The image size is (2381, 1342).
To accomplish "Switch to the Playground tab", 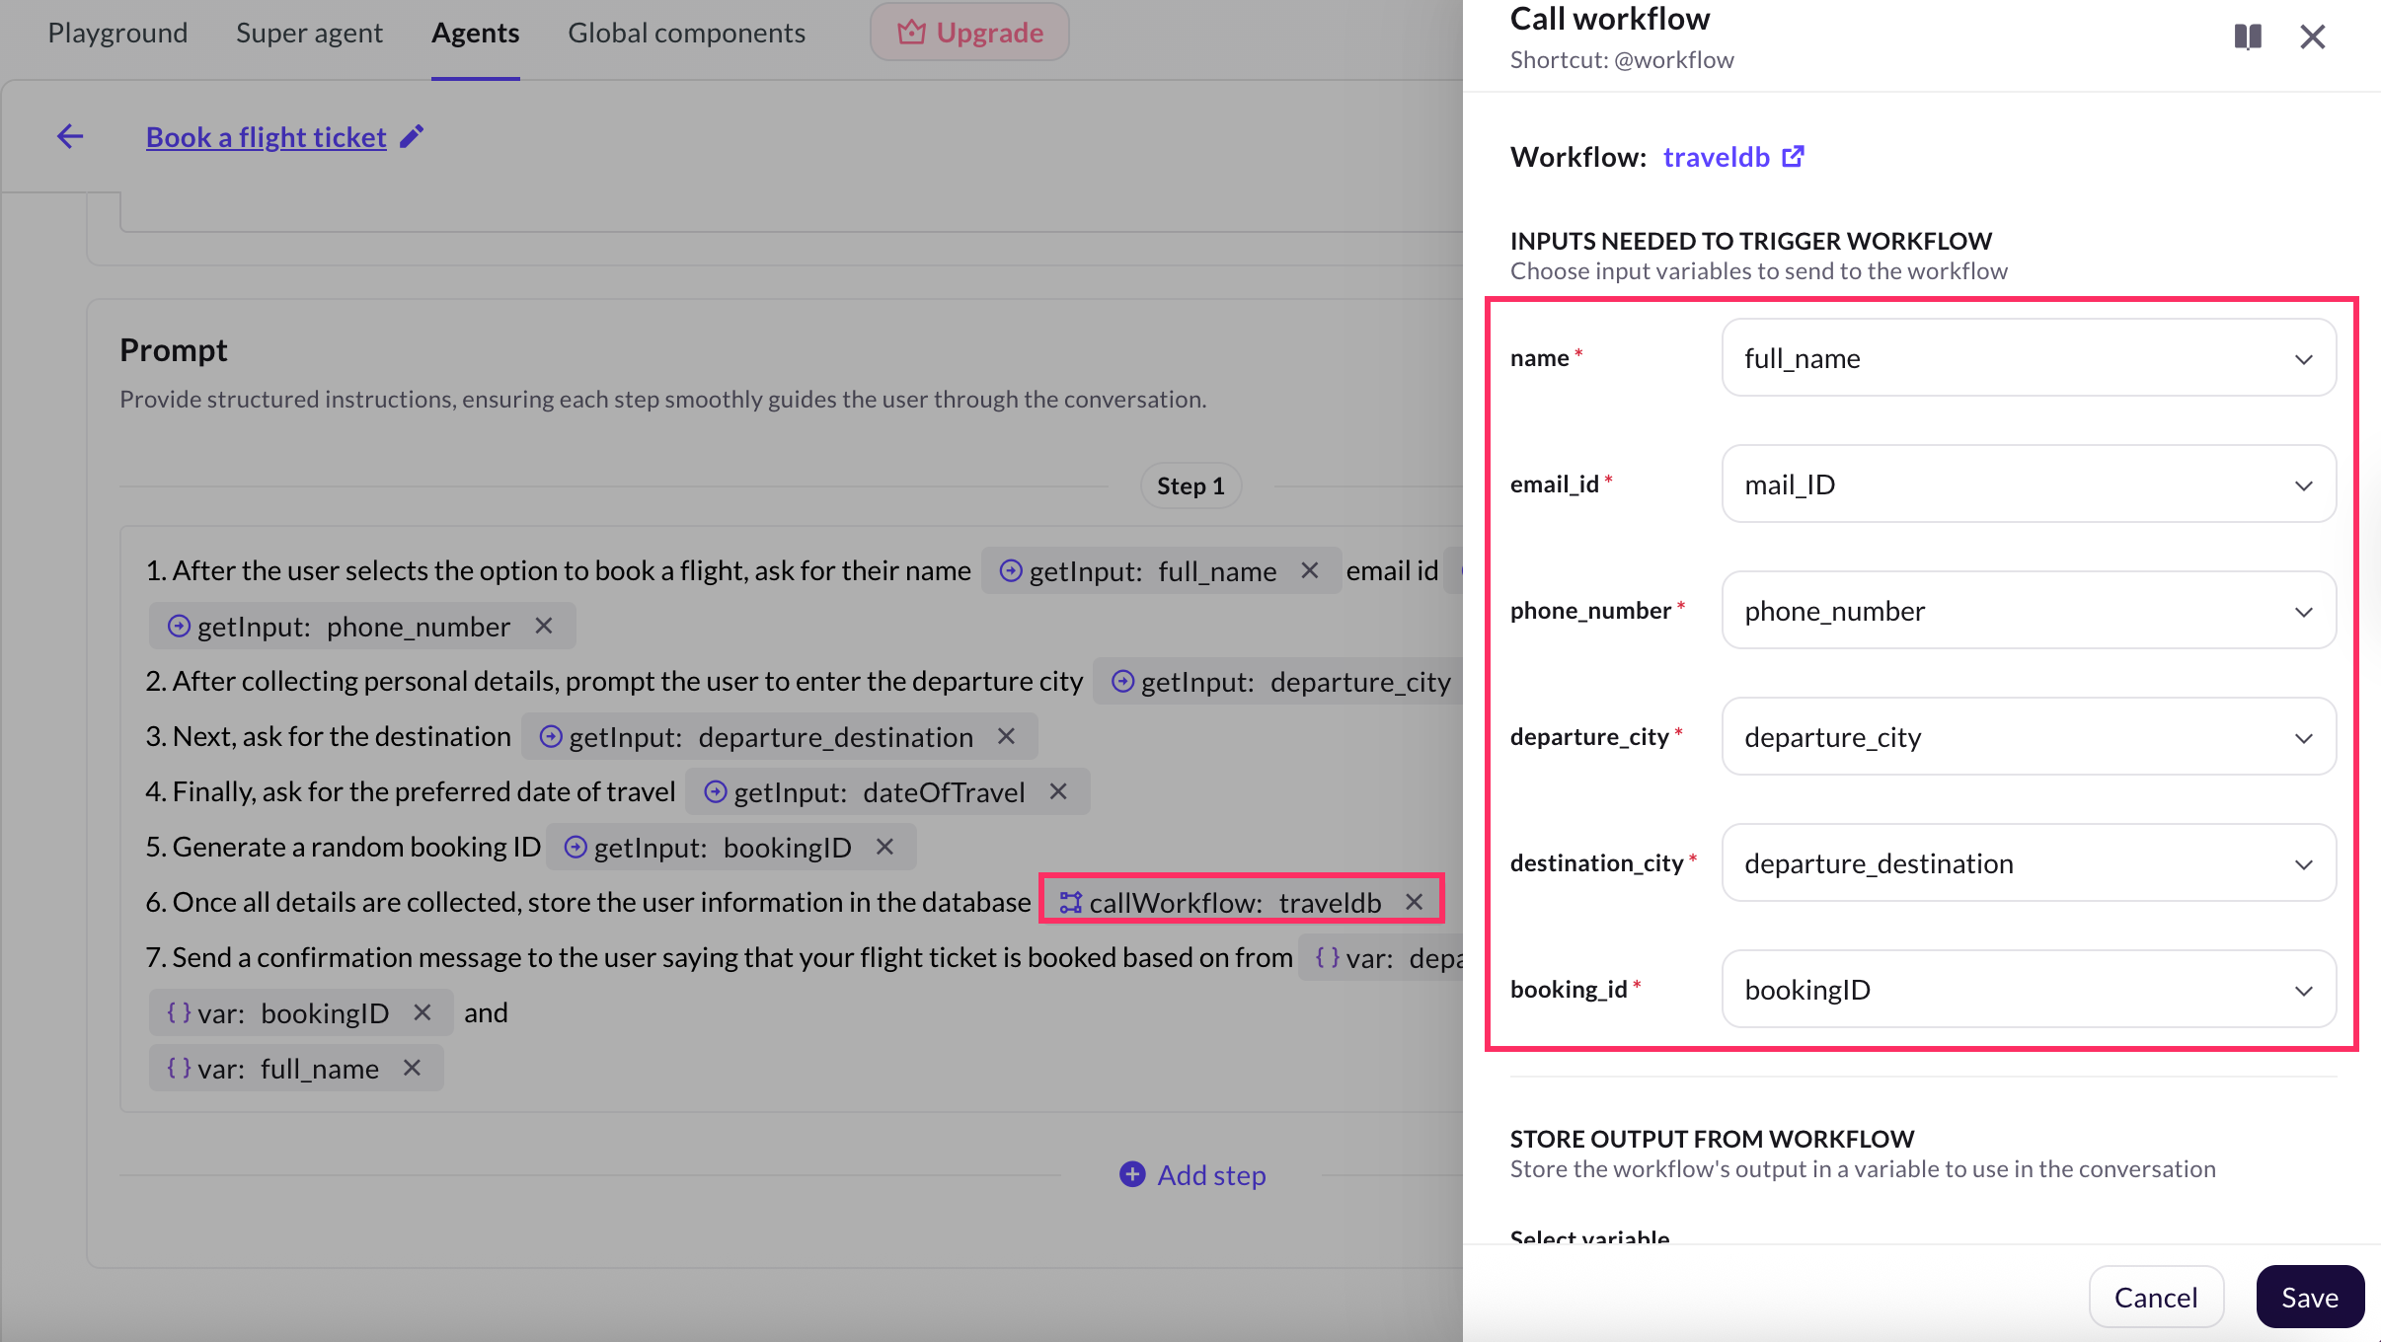I will (x=117, y=33).
